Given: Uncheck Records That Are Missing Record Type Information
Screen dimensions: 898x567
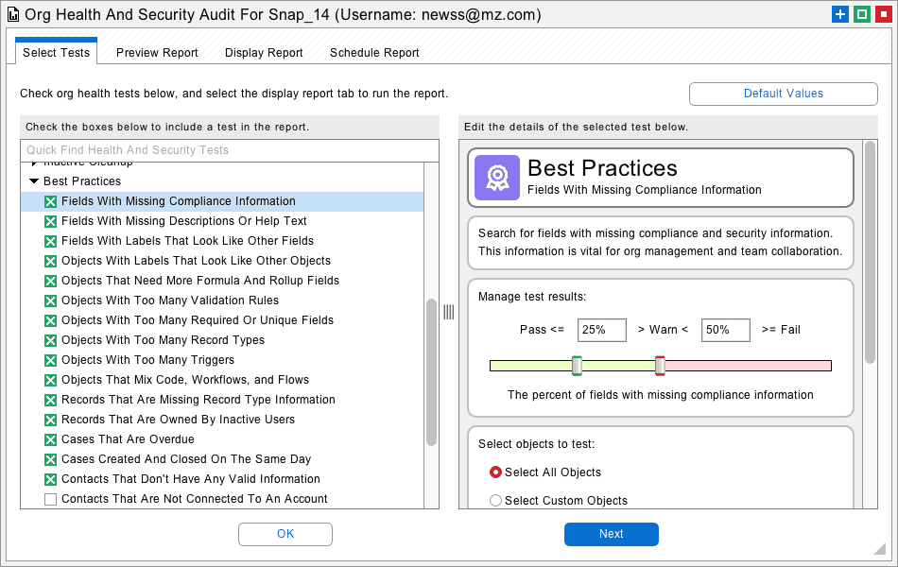Looking at the screenshot, I should 50,401.
